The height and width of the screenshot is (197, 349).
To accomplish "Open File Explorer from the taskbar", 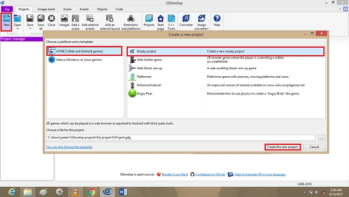I will click(x=27, y=192).
